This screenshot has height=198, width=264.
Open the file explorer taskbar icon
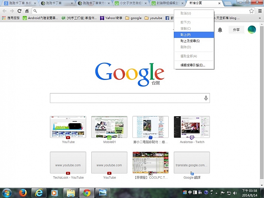71,193
